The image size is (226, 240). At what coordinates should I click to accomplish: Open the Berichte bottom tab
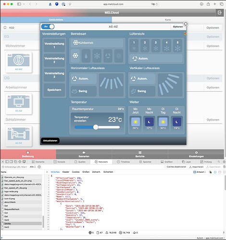coord(140,154)
